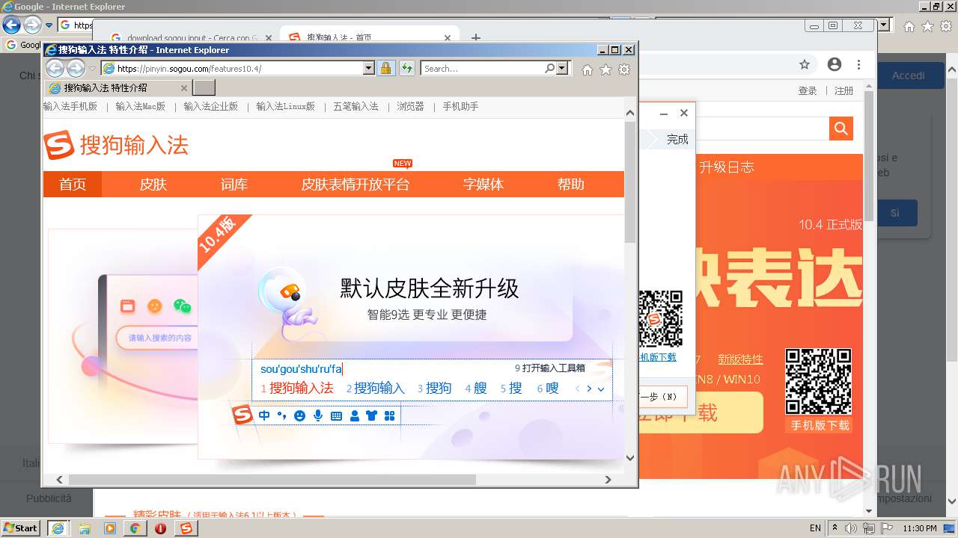
Task: Expand the search provider dropdown arrow
Action: pyautogui.click(x=563, y=68)
